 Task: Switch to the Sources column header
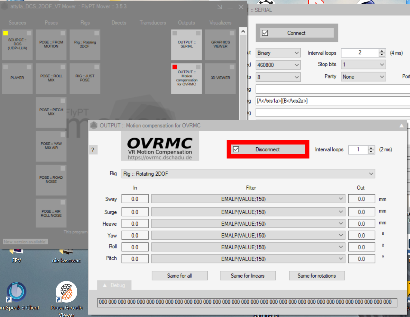coord(17,23)
